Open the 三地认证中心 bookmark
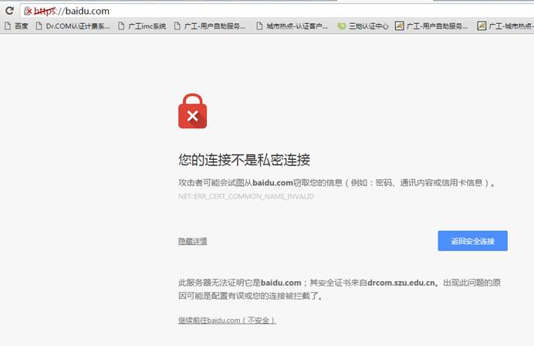The width and height of the screenshot is (534, 346). click(x=363, y=26)
